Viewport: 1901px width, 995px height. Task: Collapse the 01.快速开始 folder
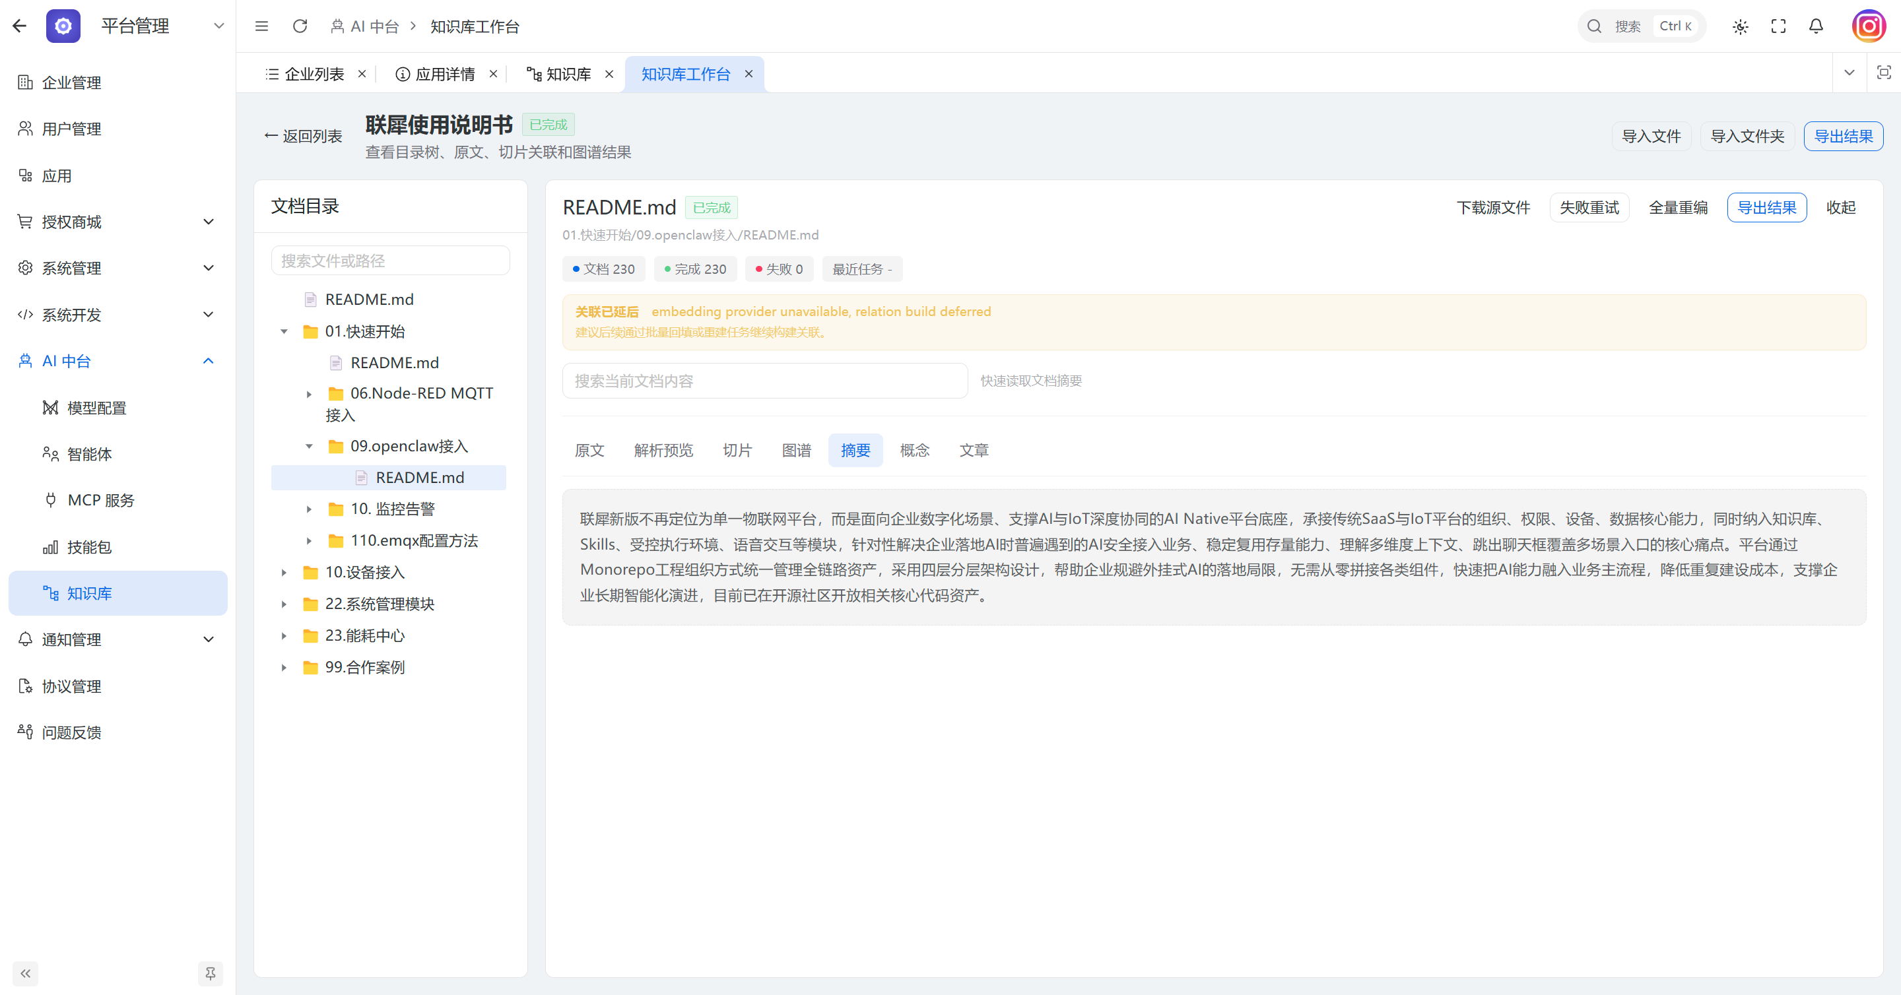[284, 332]
